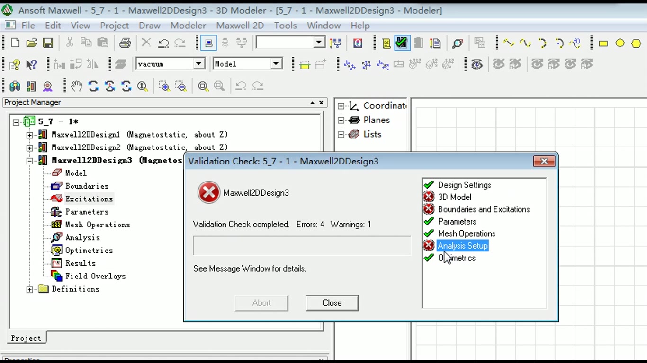Click the validation progress bar
This screenshot has height=363, width=647.
302,246
